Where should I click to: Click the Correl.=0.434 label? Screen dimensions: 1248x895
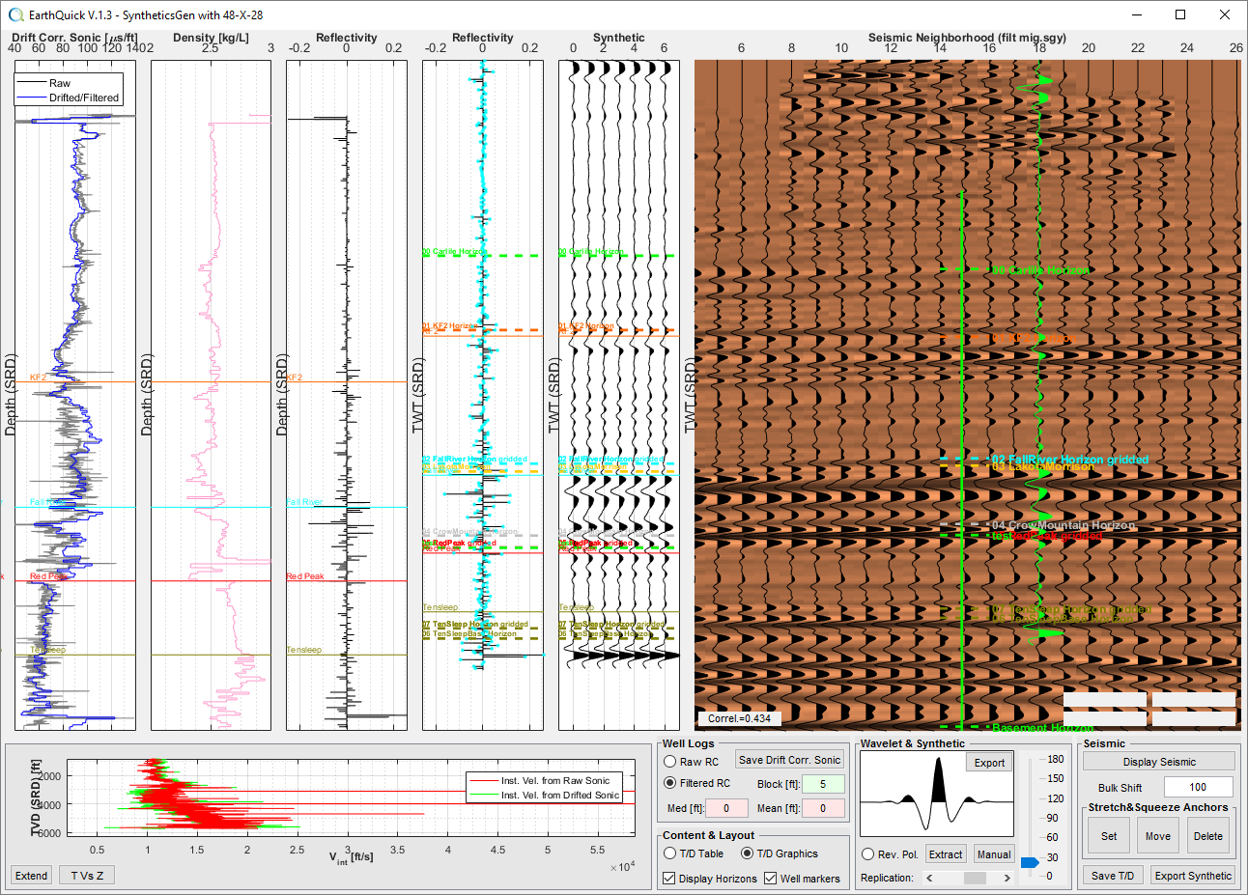(739, 718)
